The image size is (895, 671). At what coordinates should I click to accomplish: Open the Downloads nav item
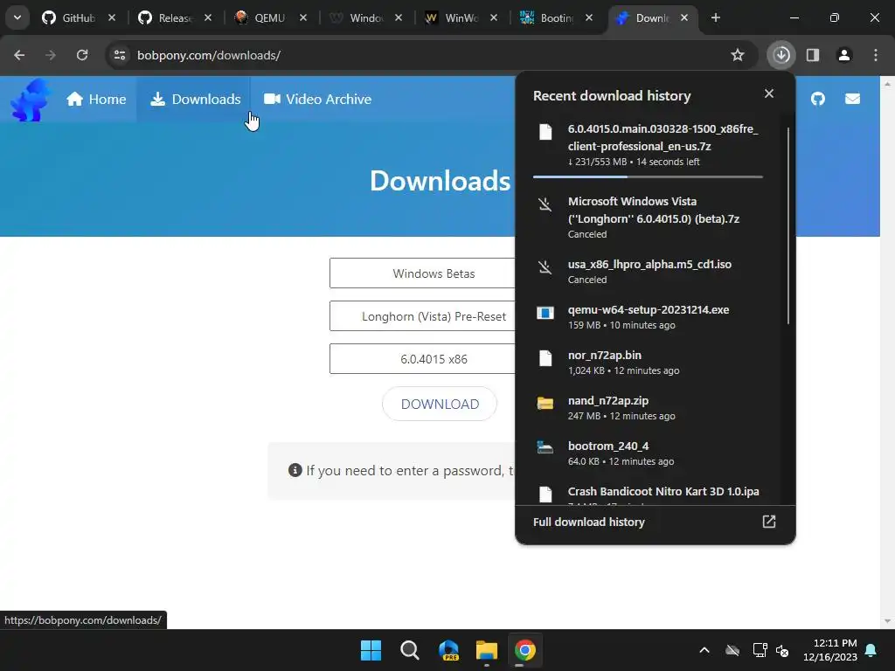195,100
